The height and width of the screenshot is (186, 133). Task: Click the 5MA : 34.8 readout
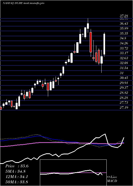click(x=16, y=171)
